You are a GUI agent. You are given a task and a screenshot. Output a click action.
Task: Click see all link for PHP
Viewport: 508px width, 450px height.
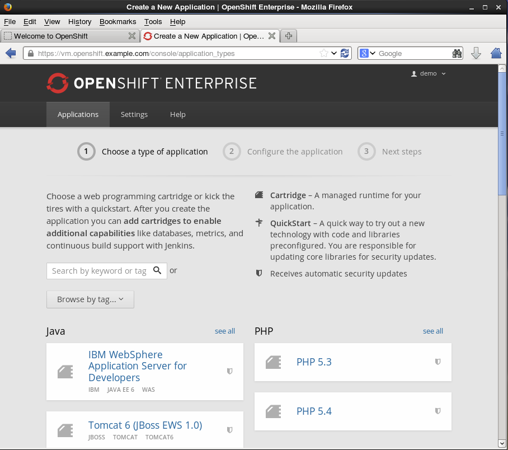[433, 331]
